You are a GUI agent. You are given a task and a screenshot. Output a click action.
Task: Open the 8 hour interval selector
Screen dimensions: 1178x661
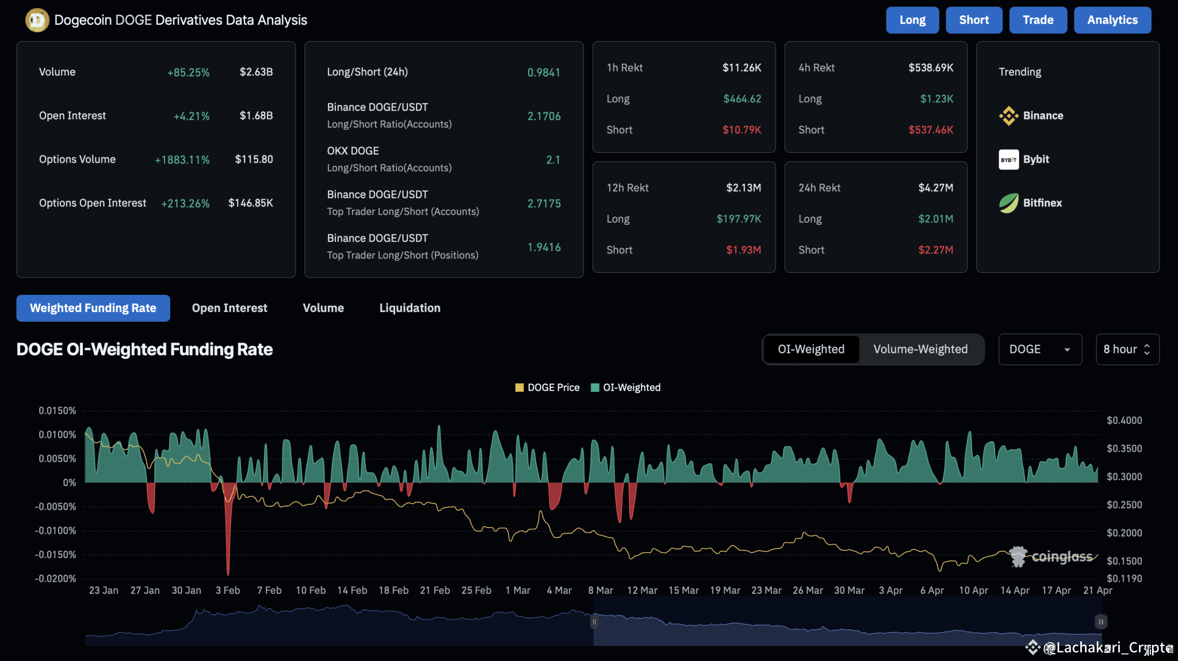pos(1127,349)
